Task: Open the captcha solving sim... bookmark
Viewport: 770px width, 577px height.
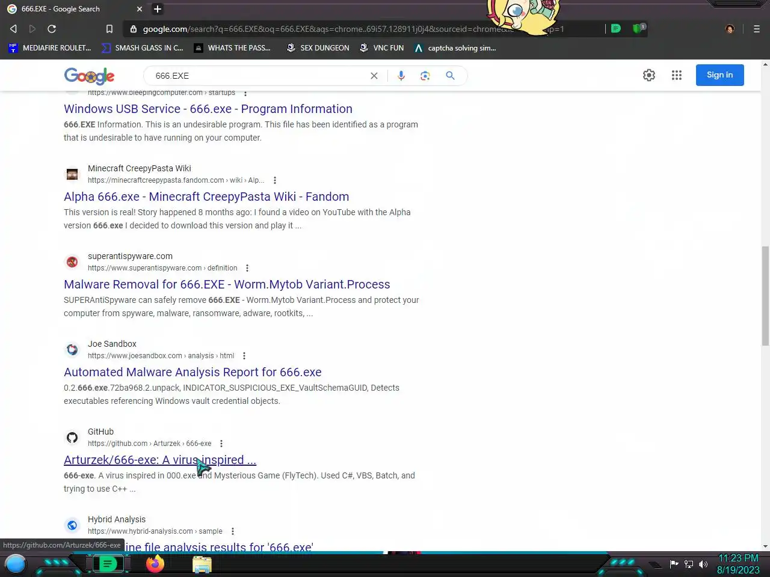Action: (x=455, y=48)
